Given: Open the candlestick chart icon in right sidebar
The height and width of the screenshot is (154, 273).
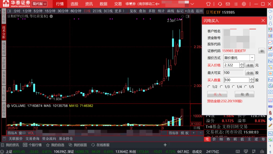Looking at the screenshot, I should (x=270, y=48).
